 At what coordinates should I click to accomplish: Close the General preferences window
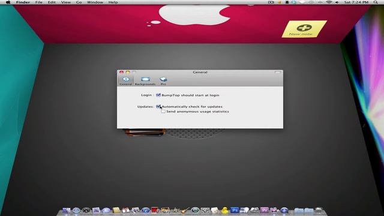(x=121, y=72)
